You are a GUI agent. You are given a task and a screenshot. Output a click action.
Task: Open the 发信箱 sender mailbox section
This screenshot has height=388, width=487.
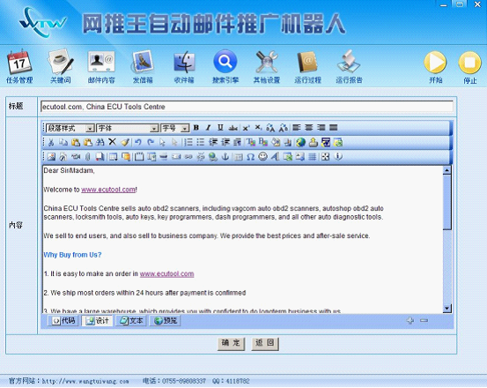coord(143,66)
